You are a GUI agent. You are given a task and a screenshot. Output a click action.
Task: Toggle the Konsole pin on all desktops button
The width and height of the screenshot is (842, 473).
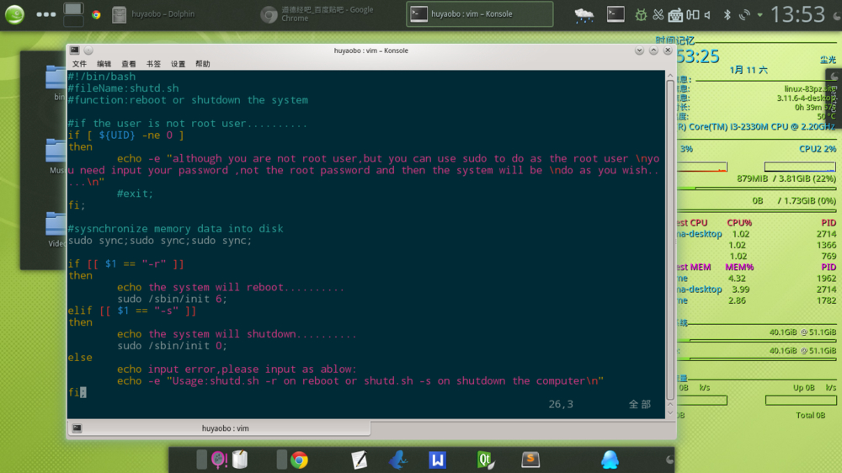88,50
